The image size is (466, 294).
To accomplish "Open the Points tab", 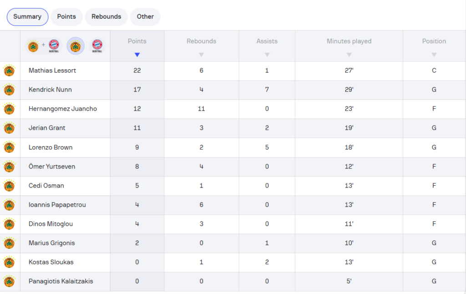I will point(66,17).
